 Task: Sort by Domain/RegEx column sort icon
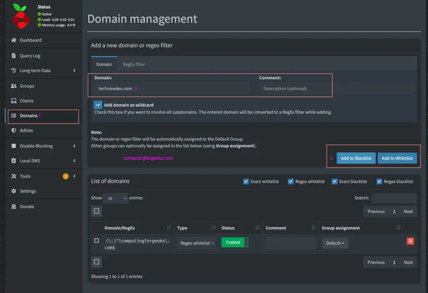pyautogui.click(x=169, y=228)
